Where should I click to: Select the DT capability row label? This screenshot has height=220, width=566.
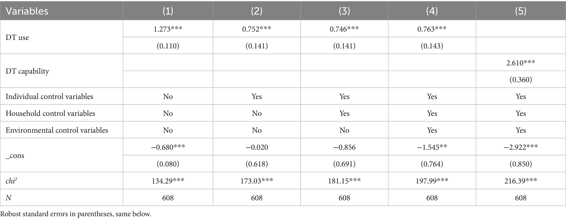(27, 71)
